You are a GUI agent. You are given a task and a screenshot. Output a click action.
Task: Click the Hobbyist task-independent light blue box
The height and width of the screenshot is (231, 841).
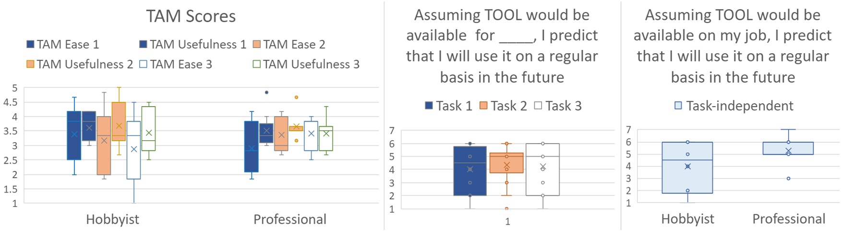[687, 168]
